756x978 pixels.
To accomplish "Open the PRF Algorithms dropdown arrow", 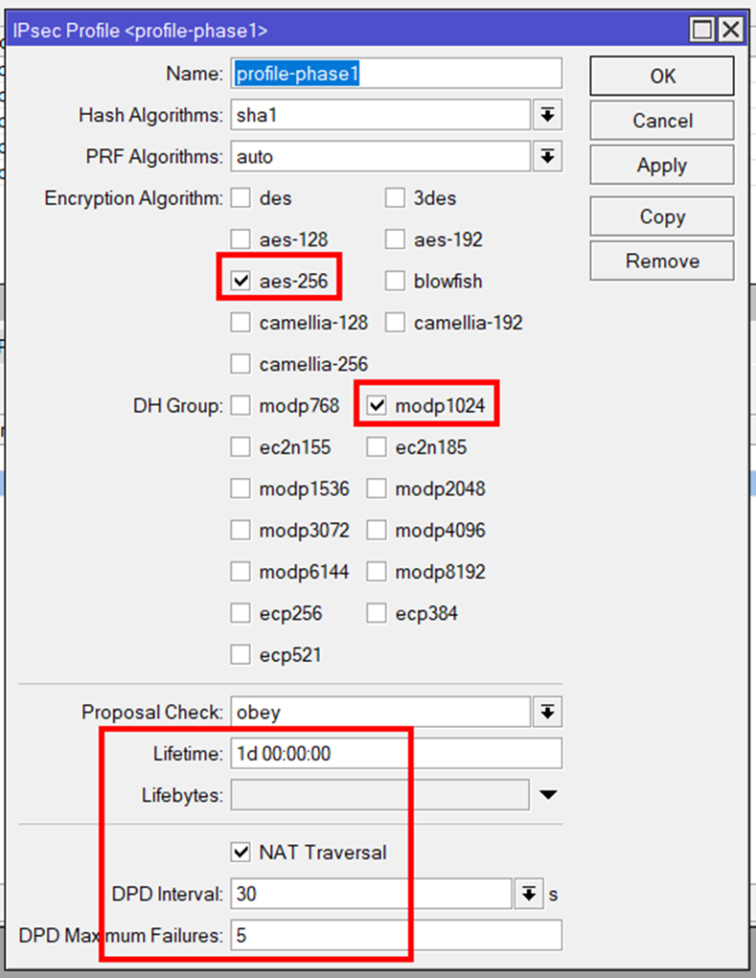I will [x=548, y=157].
